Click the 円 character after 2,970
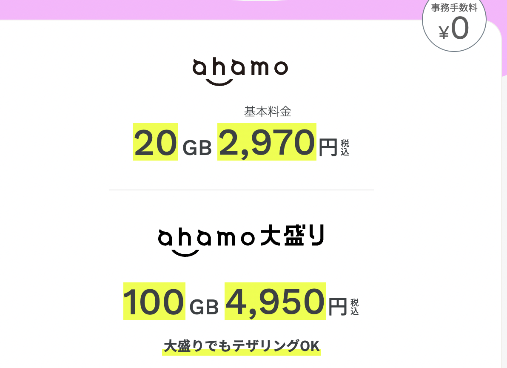The image size is (507, 368). (328, 148)
